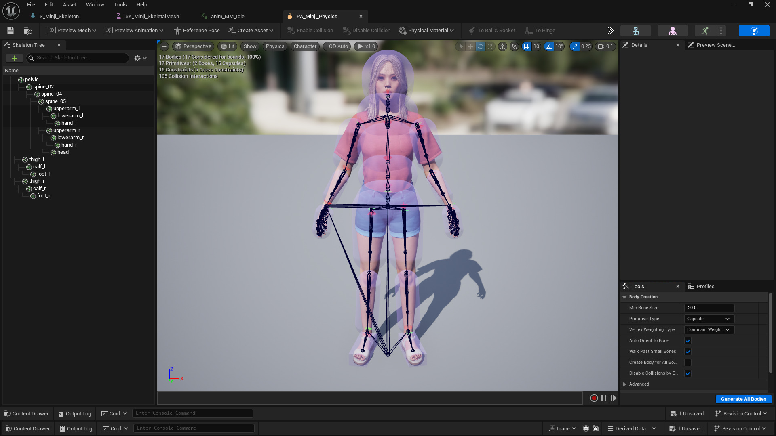
Task: Click the Character viewport button
Action: pos(305,46)
